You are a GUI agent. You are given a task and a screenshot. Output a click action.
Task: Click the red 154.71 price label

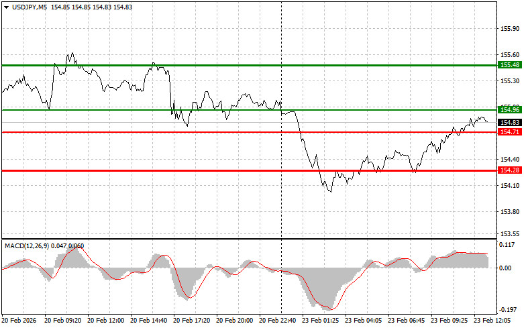click(509, 132)
